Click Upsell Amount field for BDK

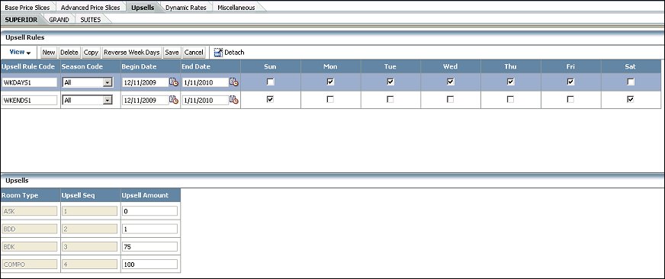[x=149, y=246]
